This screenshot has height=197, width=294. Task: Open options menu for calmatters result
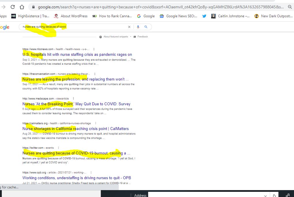click(96, 123)
